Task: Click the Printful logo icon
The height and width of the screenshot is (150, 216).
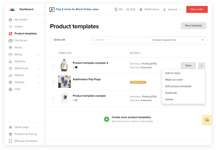Action: [x=12, y=10]
